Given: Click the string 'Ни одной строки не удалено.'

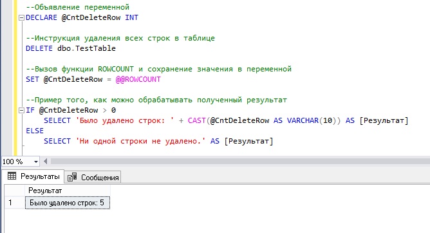Looking at the screenshot, I should click(141, 141).
